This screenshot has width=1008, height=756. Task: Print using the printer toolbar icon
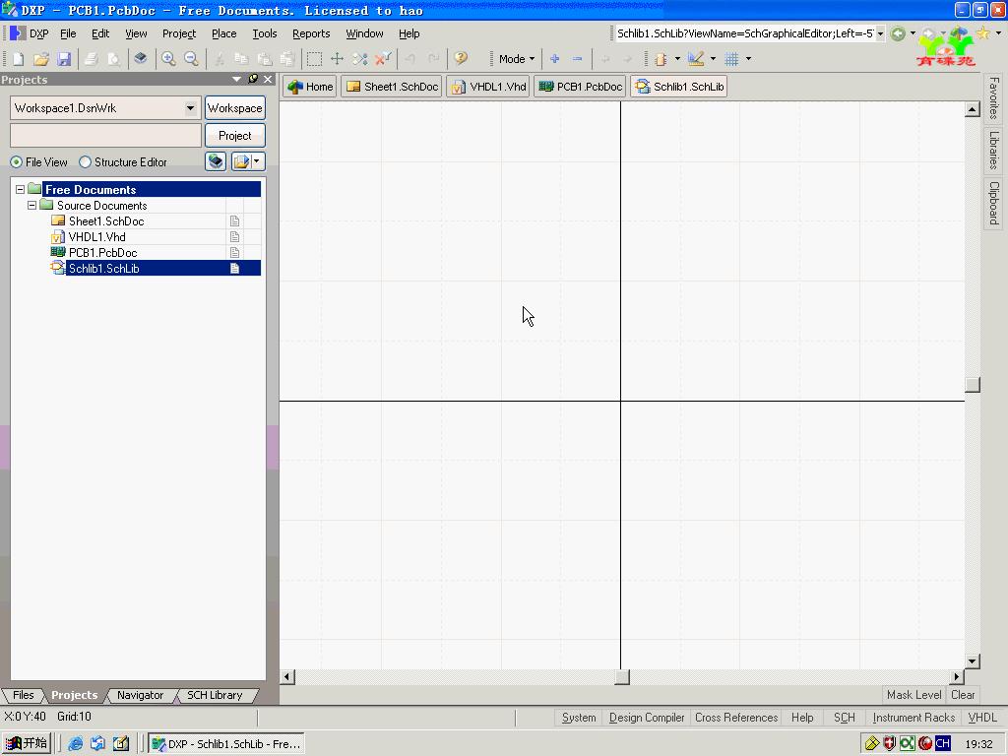(92, 59)
